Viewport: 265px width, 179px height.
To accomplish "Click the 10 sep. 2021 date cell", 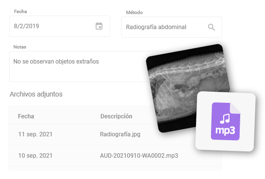I will (x=35, y=156).
